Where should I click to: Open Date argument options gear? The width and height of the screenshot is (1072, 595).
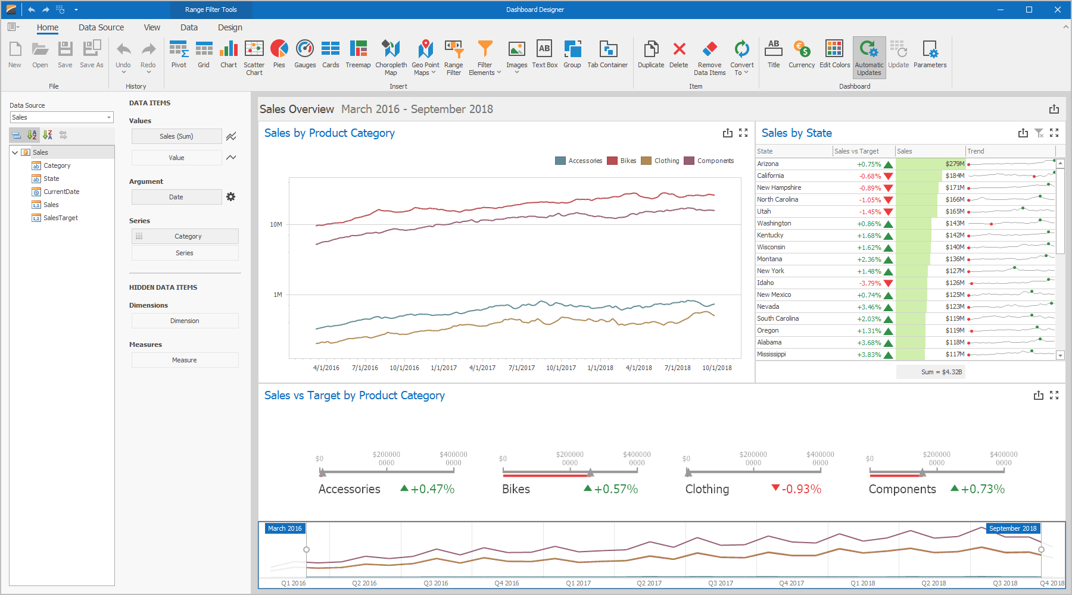click(x=231, y=197)
